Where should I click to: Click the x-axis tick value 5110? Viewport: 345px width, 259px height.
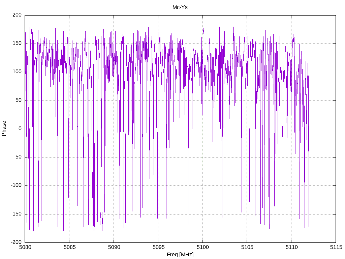click(291, 247)
